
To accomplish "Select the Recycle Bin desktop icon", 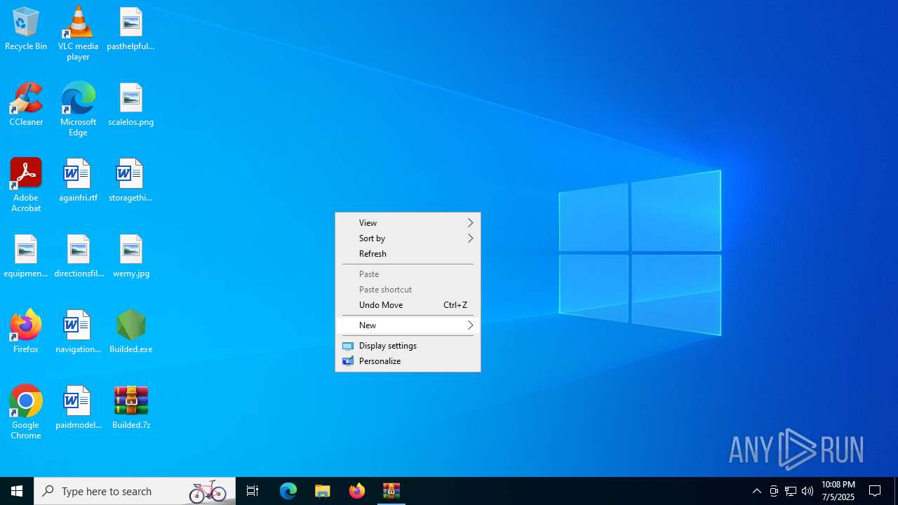I will click(x=26, y=29).
